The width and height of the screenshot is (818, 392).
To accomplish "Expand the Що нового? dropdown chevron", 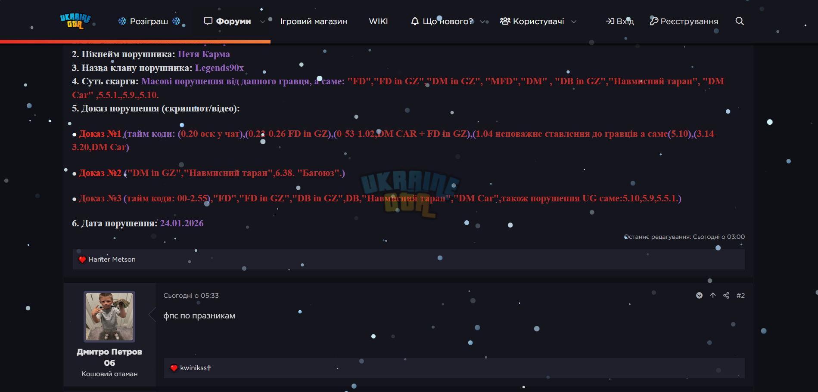I will (482, 22).
